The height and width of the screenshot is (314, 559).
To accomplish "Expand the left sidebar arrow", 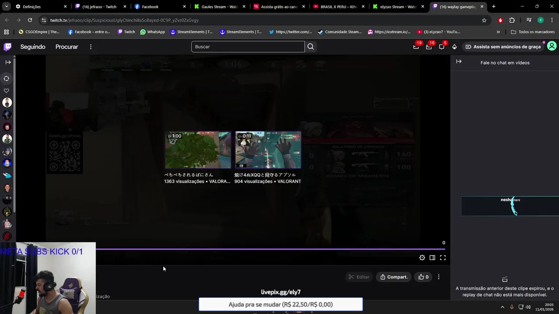I will click(8, 62).
